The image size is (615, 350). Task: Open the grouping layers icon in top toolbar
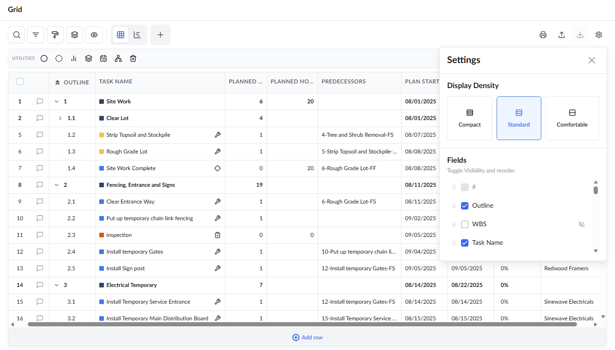point(75,35)
